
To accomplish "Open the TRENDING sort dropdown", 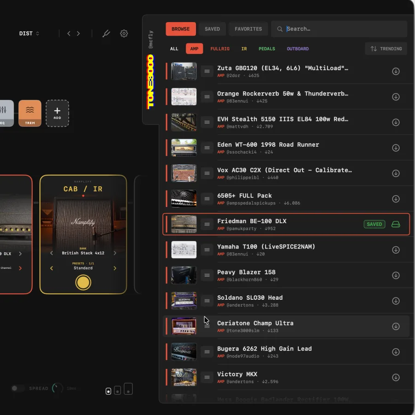I will coord(386,49).
